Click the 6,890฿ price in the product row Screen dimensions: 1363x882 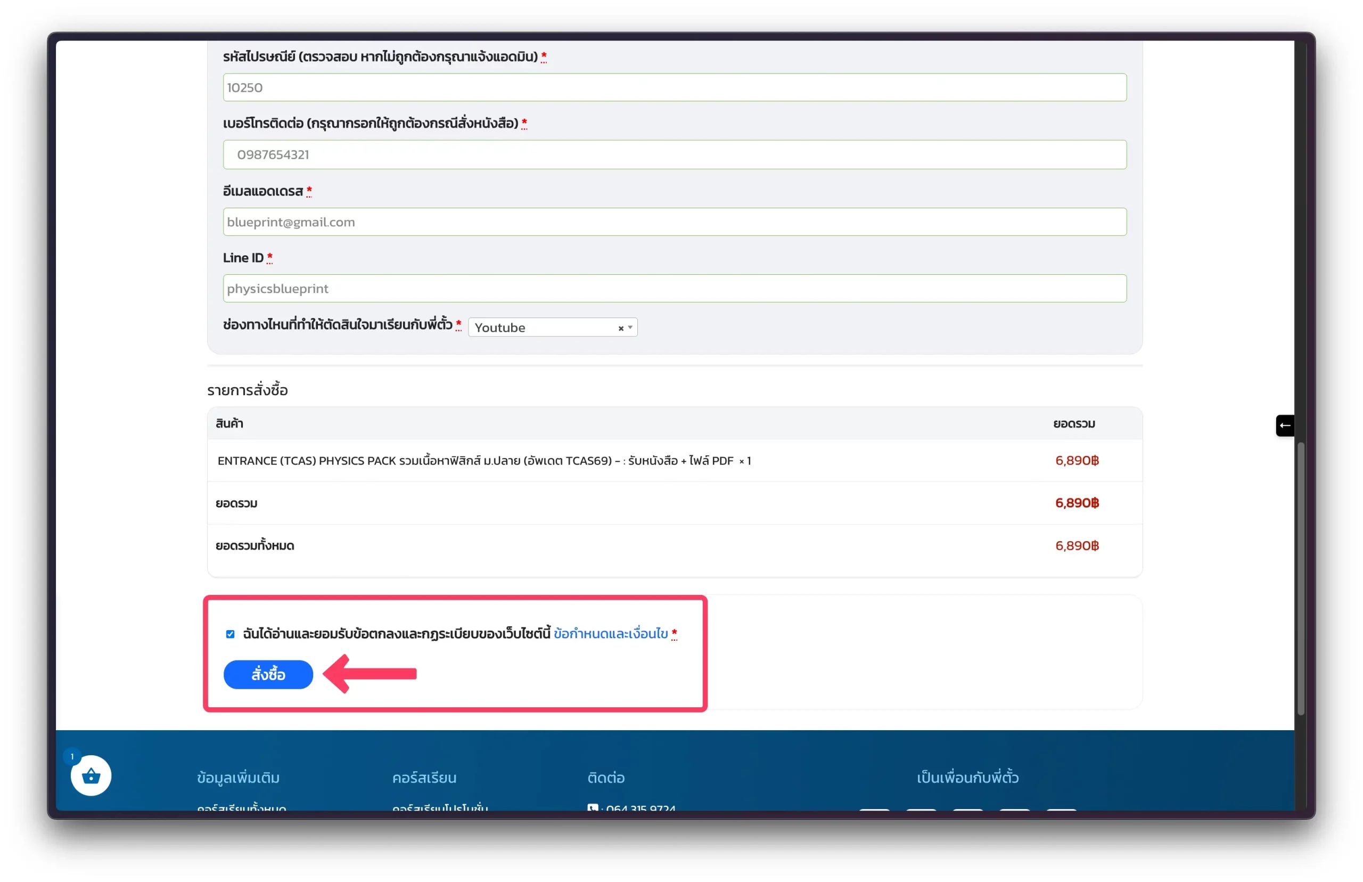click(1077, 461)
